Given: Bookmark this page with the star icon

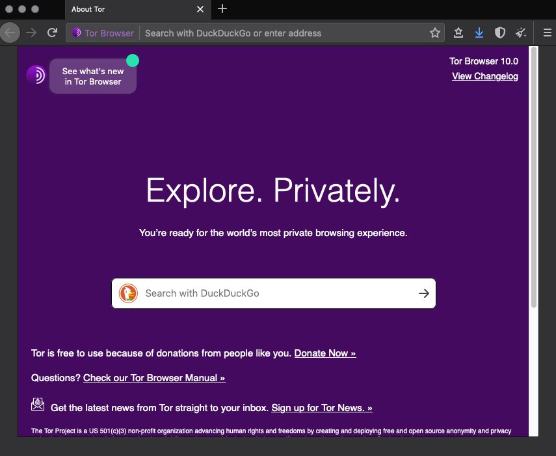Looking at the screenshot, I should [435, 33].
